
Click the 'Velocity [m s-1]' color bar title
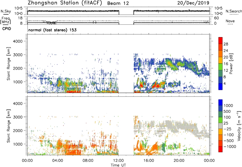click(239, 126)
